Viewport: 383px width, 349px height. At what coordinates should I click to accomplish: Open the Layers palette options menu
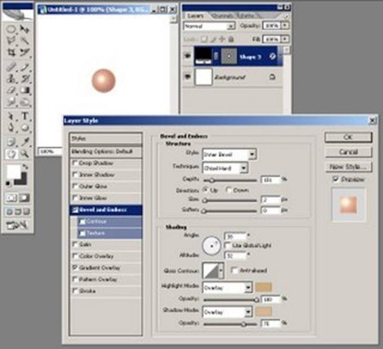click(x=286, y=16)
